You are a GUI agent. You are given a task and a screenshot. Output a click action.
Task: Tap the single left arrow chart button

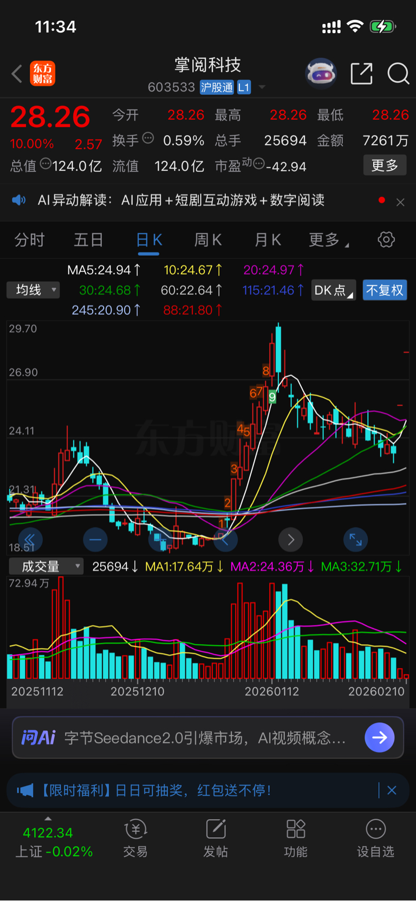coord(225,539)
